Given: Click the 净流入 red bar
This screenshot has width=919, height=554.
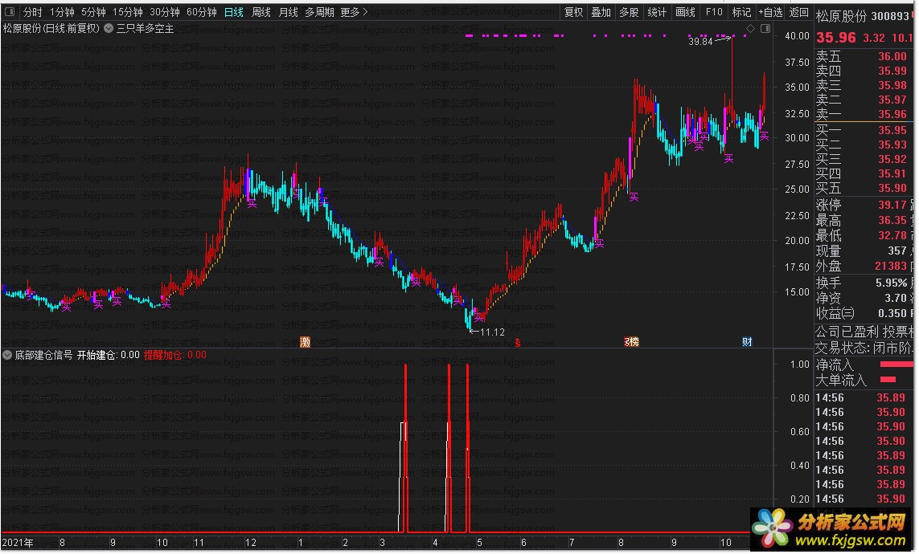Looking at the screenshot, I should (x=896, y=365).
